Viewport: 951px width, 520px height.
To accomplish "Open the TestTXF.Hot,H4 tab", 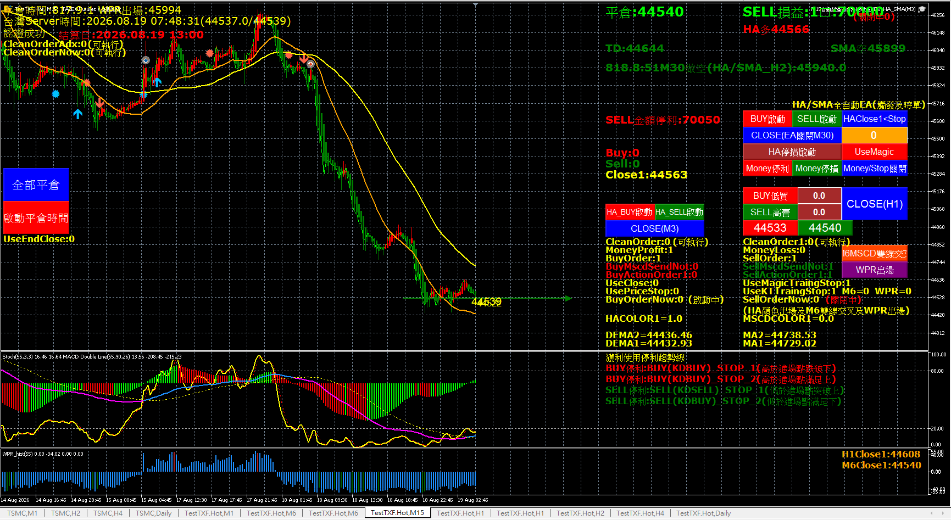I will click(x=640, y=513).
